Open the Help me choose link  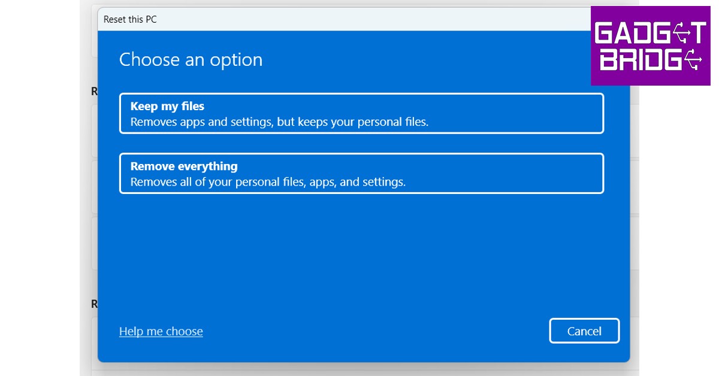(161, 331)
